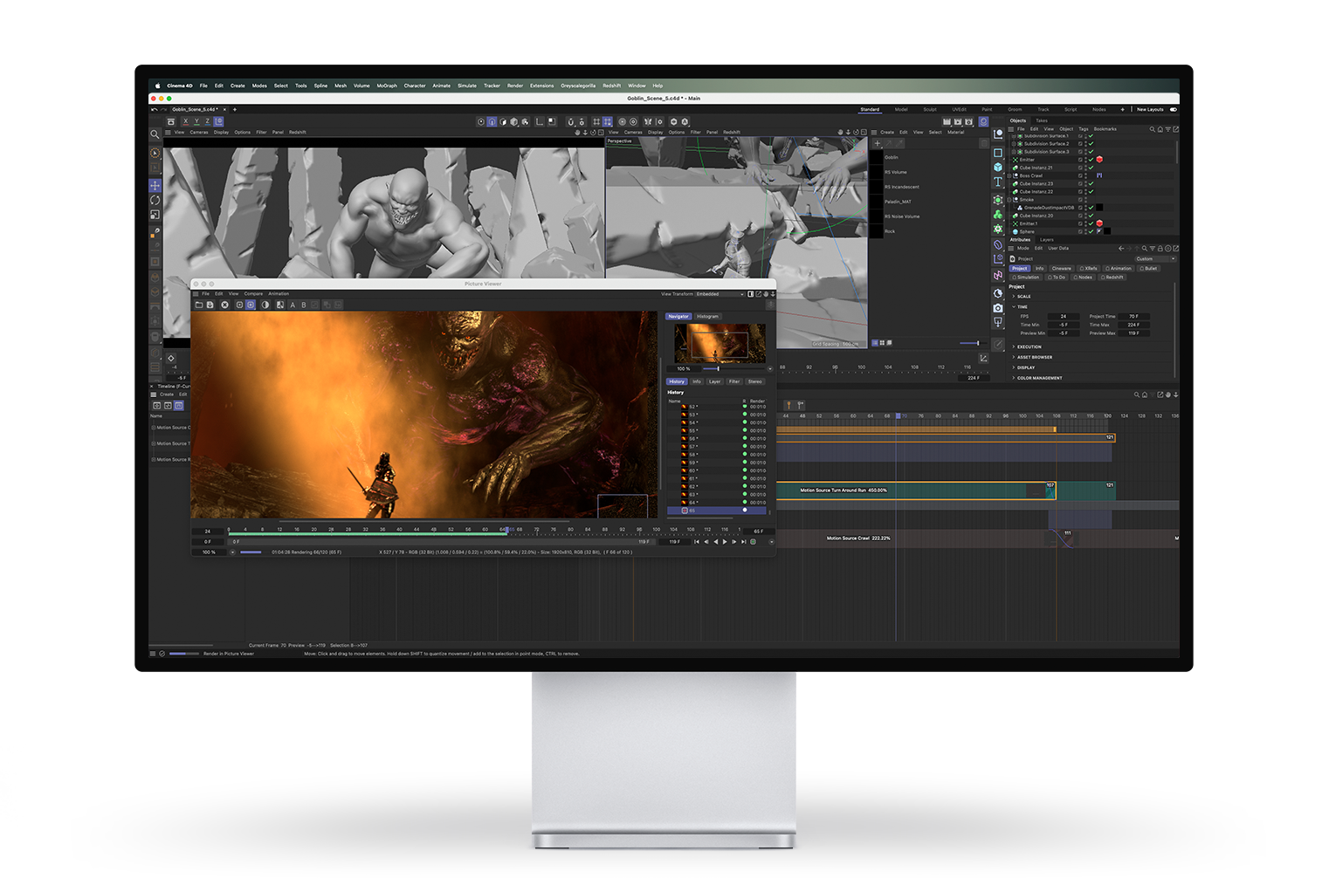This screenshot has height=878, width=1322.
Task: Click the XRefs attribute button
Action: [1089, 269]
